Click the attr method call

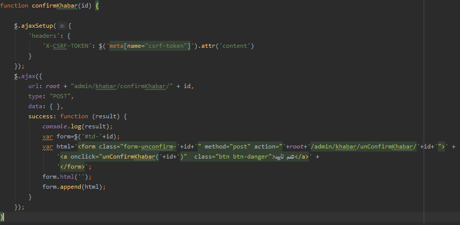(x=208, y=46)
